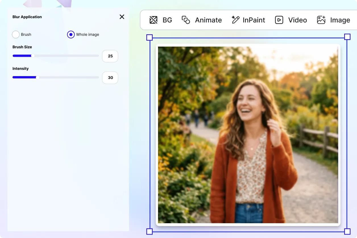Click the Intensity slider handle
The image size is (357, 238).
point(38,78)
